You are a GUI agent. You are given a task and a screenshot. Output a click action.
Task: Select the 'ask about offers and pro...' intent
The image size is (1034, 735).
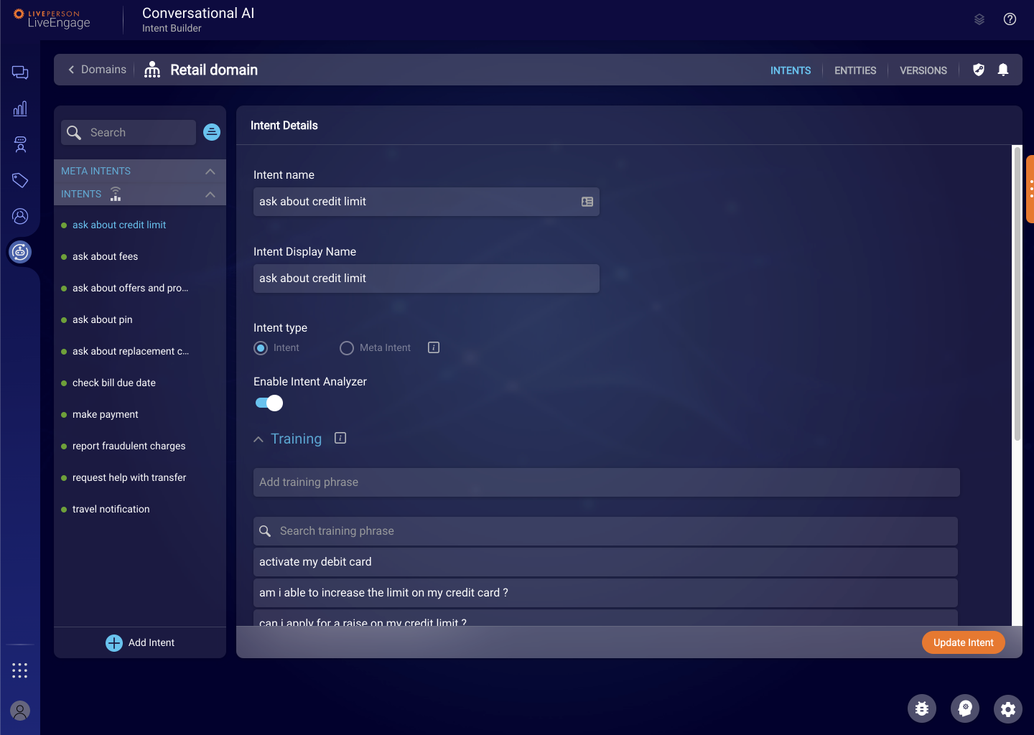(x=130, y=288)
